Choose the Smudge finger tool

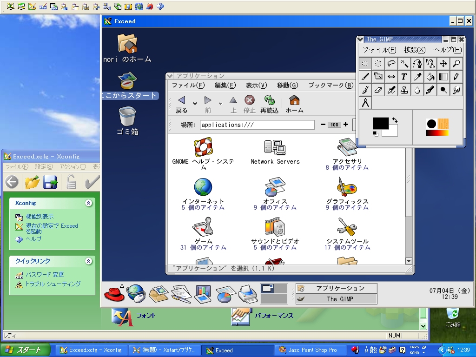click(456, 90)
